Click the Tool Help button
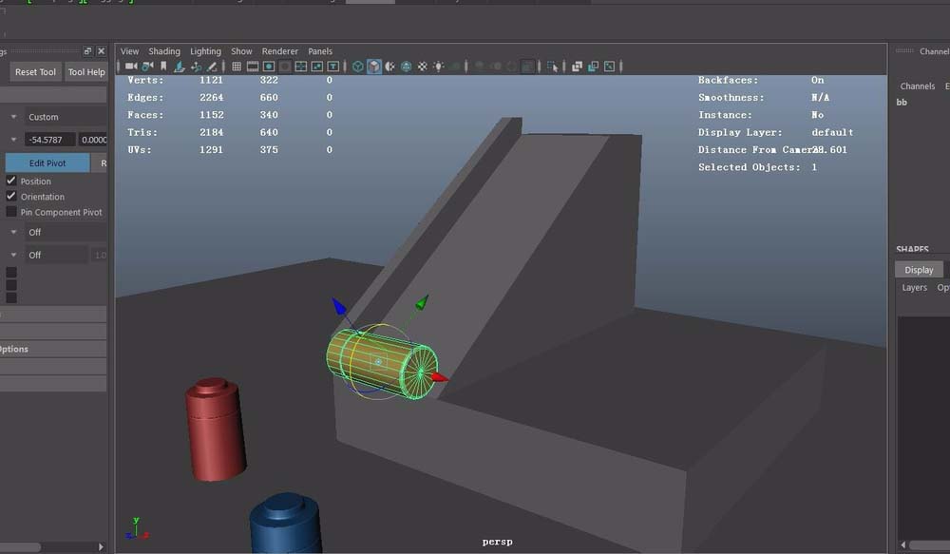This screenshot has width=950, height=554. point(86,72)
